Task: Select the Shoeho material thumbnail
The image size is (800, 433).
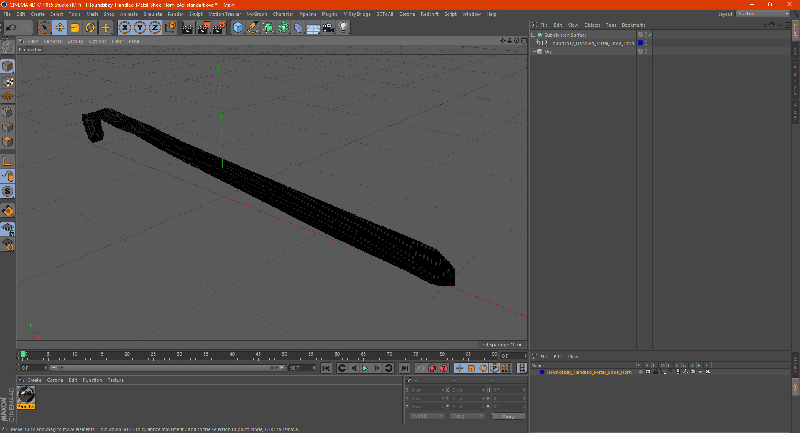Action: coord(26,395)
